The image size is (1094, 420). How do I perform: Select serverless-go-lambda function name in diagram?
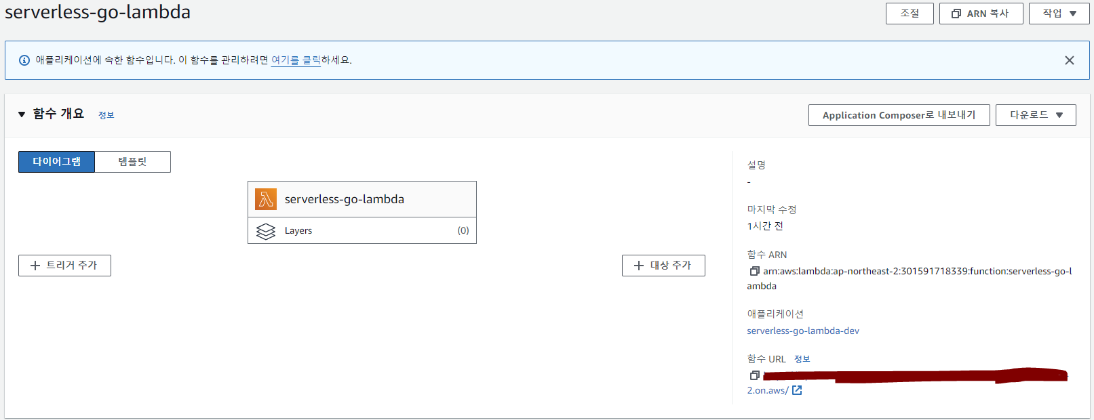click(345, 199)
